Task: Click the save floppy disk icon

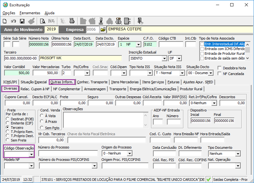Action: (x=22, y=21)
